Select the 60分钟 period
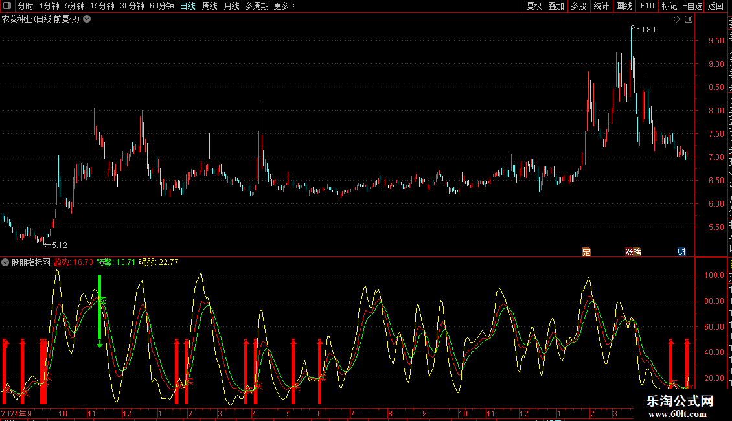The width and height of the screenshot is (732, 421). tap(161, 6)
